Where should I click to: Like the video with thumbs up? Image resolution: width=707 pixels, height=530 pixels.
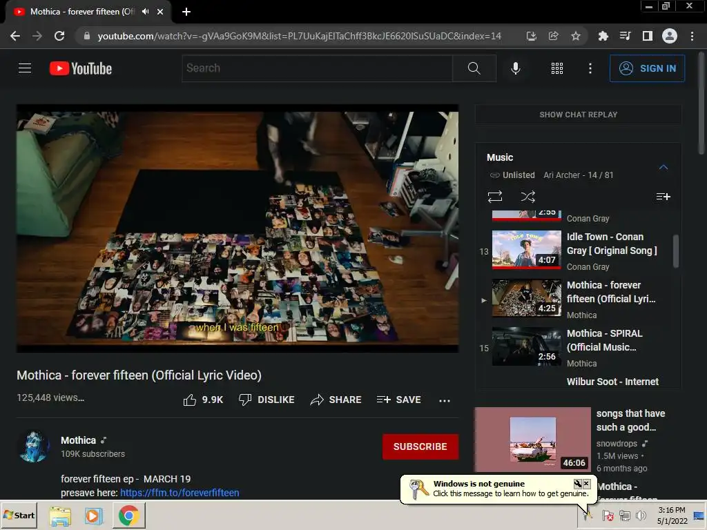click(203, 400)
